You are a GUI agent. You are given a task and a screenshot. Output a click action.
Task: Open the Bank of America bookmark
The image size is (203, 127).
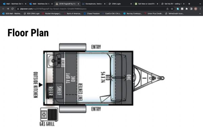pyautogui.click(x=73, y=14)
